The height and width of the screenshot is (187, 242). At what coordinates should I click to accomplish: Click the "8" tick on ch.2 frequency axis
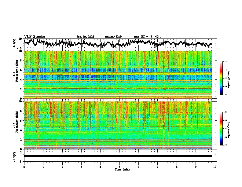tap(21, 111)
